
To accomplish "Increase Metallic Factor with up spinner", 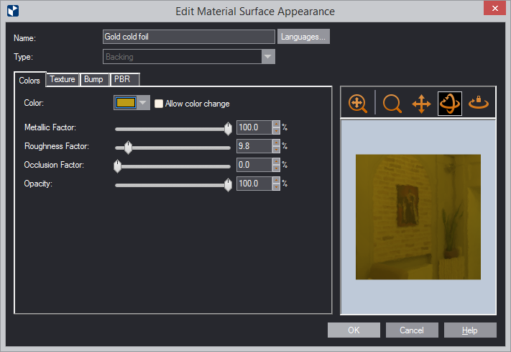I will [276, 124].
